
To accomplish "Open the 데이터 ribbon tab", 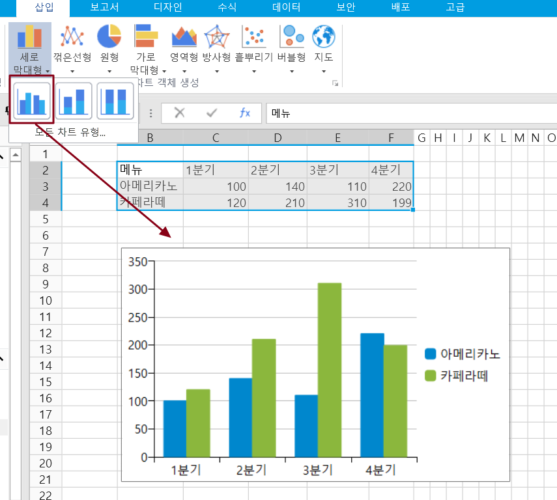I will click(x=286, y=8).
